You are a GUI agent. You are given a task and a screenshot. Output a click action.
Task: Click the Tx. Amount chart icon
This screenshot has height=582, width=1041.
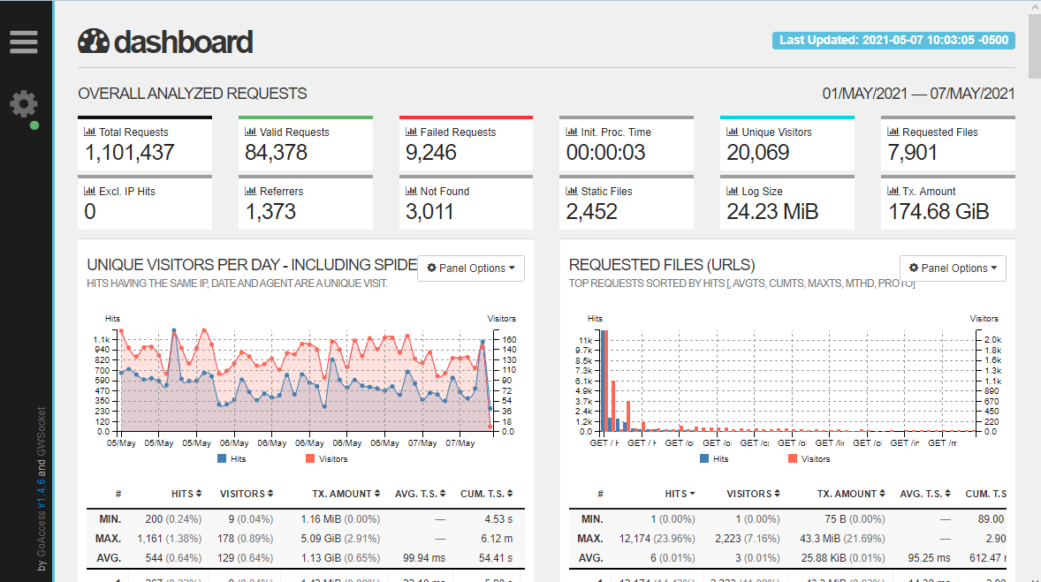click(893, 191)
